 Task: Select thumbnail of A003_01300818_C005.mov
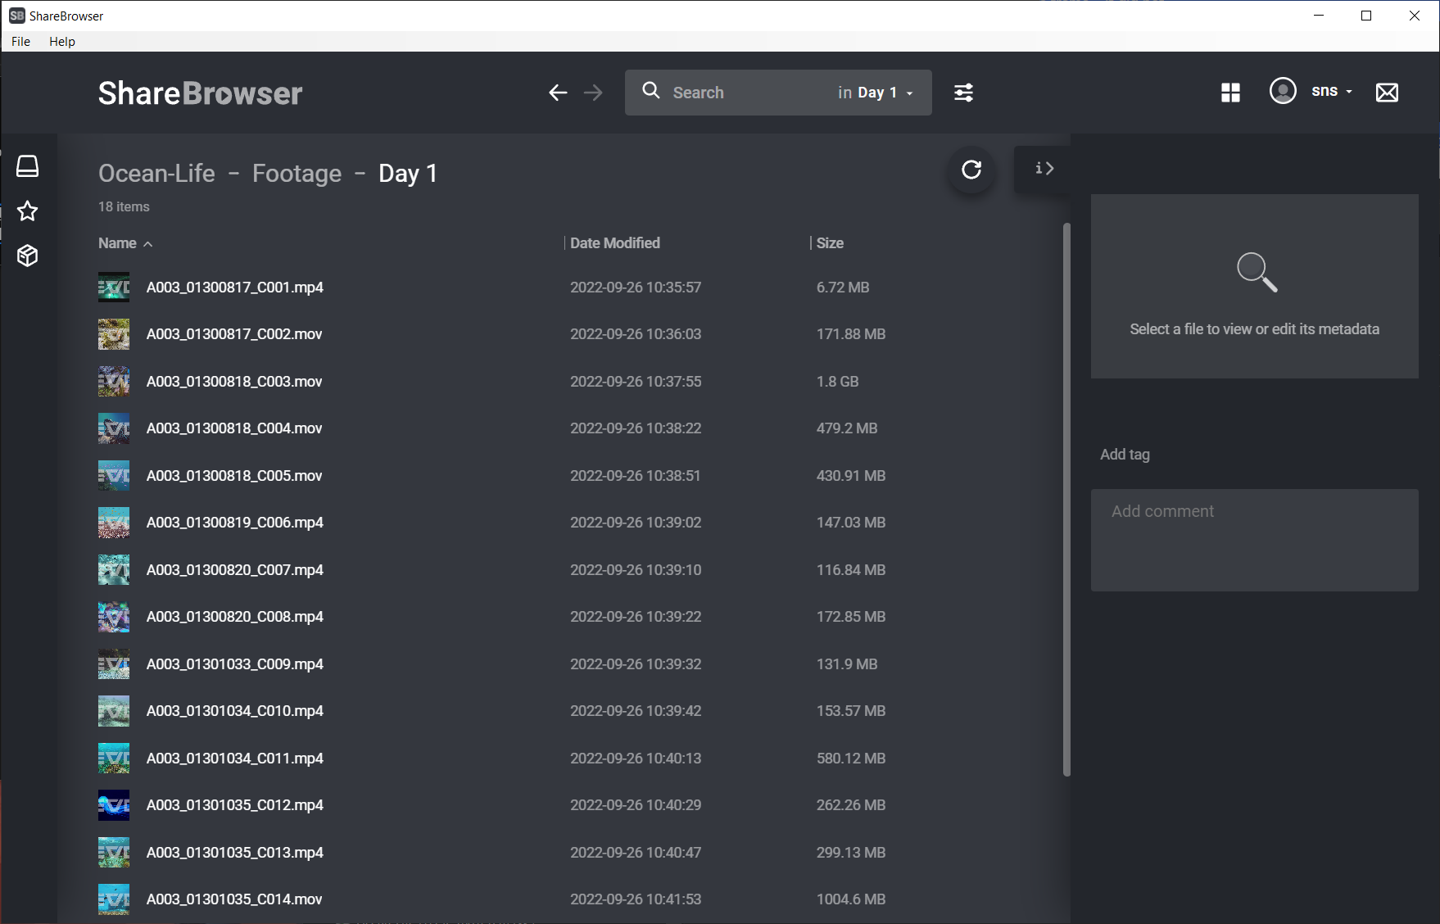pos(114,476)
